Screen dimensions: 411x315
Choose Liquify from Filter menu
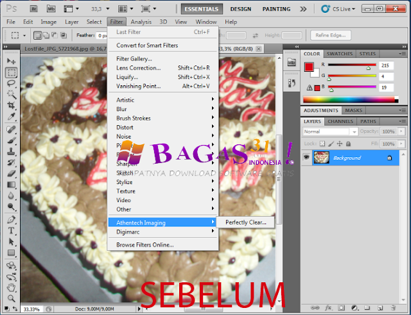tap(163, 77)
